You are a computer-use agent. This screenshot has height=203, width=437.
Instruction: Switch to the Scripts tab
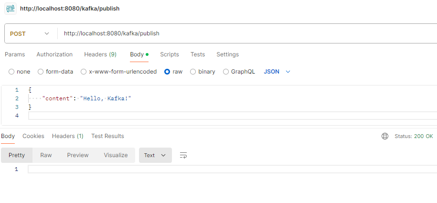(x=170, y=54)
